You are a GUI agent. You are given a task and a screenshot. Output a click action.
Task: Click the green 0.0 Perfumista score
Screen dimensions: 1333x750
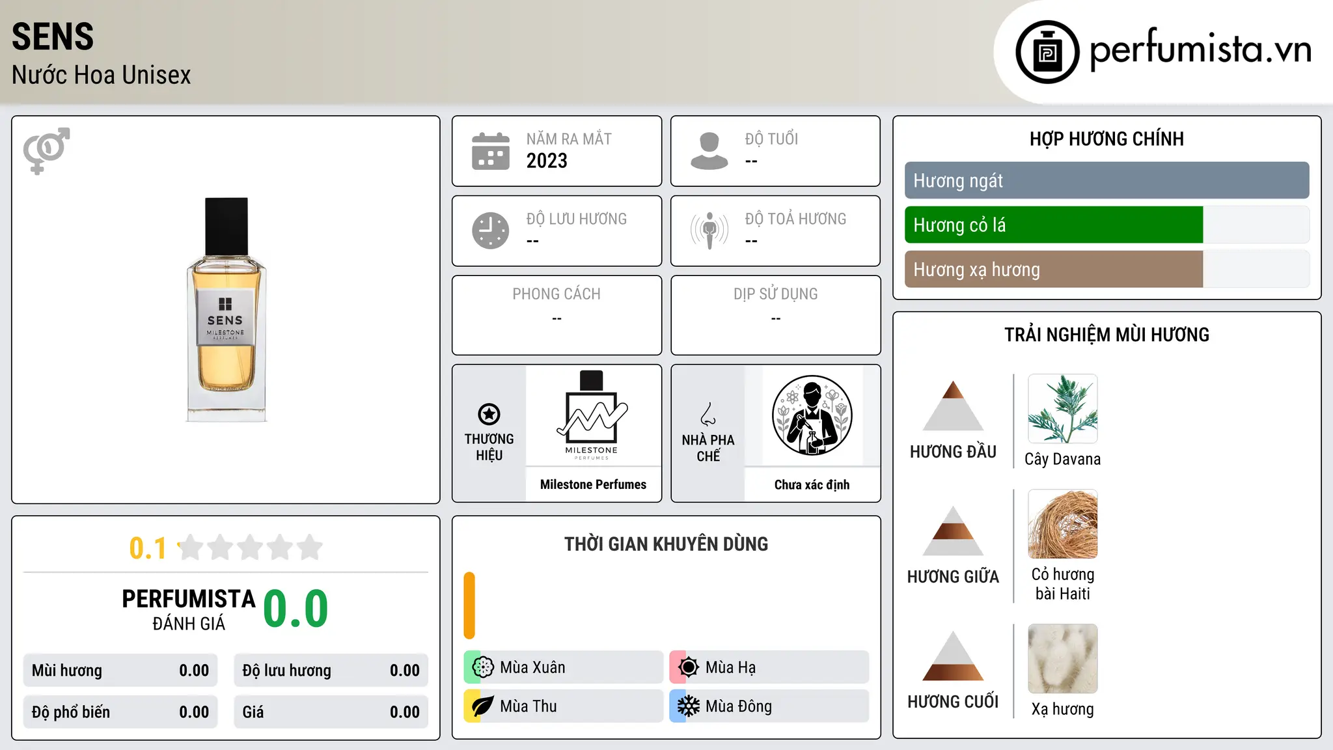[296, 609]
